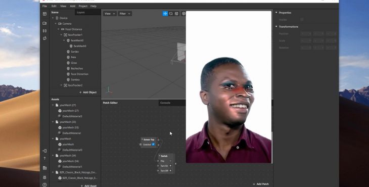Click the Device phone icon in Scene
This screenshot has height=187, width=369.
point(57,18)
